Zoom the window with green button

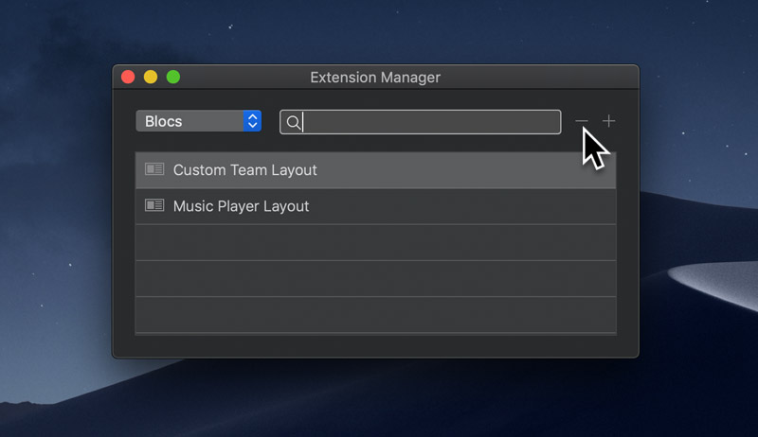[x=173, y=78]
